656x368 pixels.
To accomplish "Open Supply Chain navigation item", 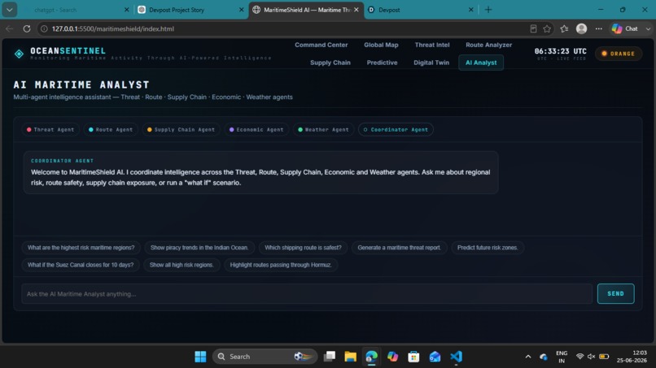I will (x=330, y=63).
